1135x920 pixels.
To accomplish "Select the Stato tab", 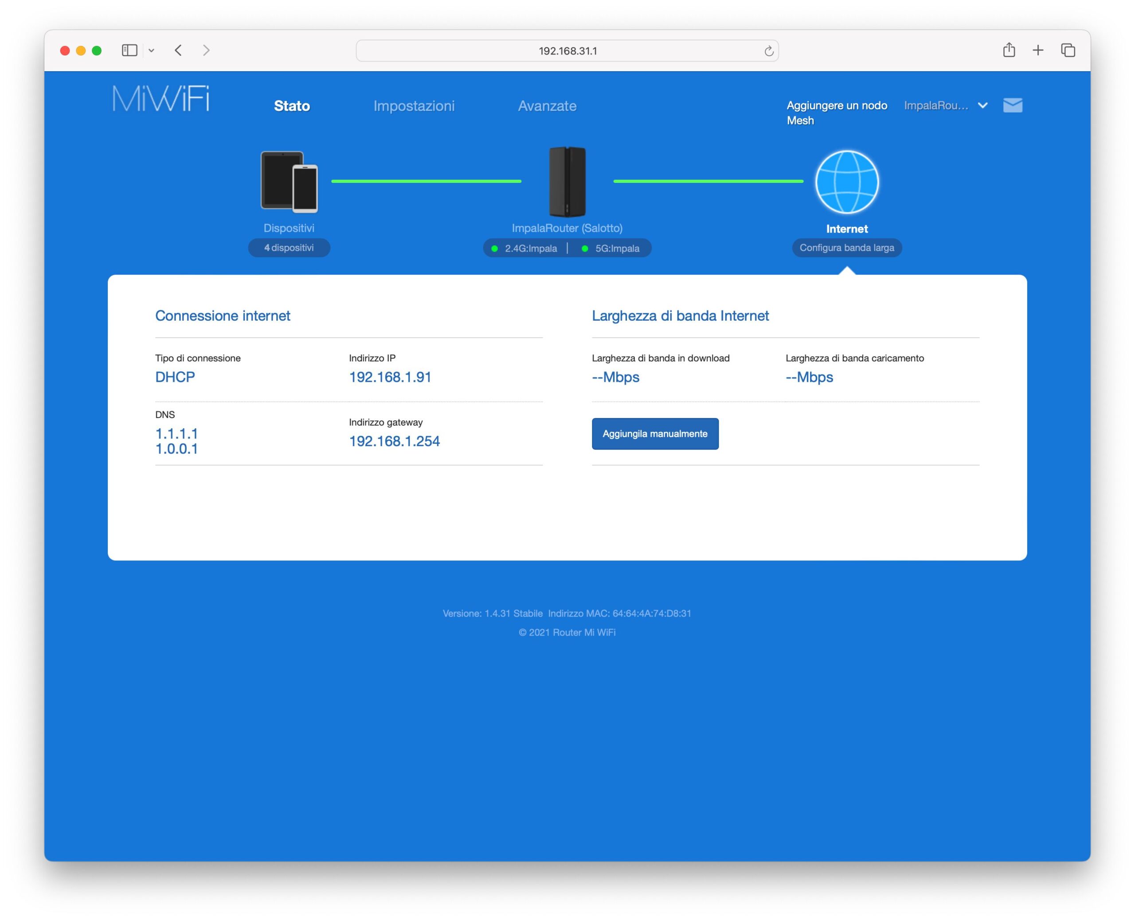I will [292, 106].
